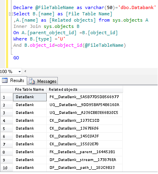Image resolution: width=158 pixels, height=174 pixels.
Task: Click the 'U' string in Where clause
Action: pyautogui.click(x=61, y=39)
